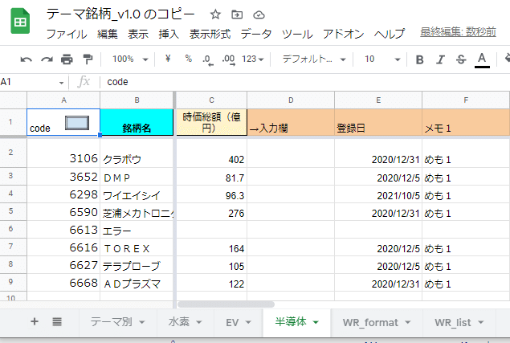The width and height of the screenshot is (510, 343).
Task: Open the 挿入 menu
Action: click(169, 34)
